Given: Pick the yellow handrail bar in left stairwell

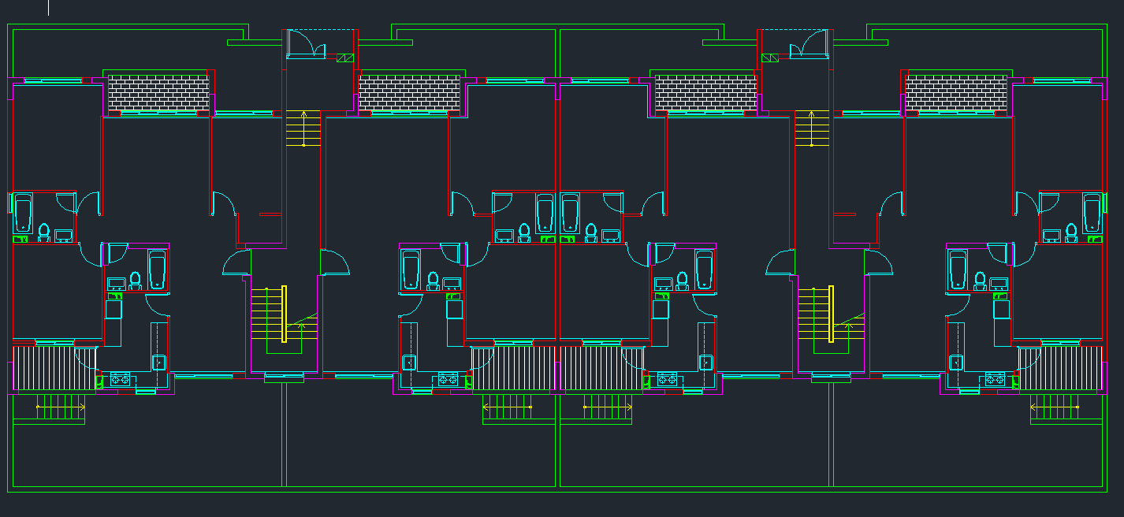Looking at the screenshot, I should [284, 314].
